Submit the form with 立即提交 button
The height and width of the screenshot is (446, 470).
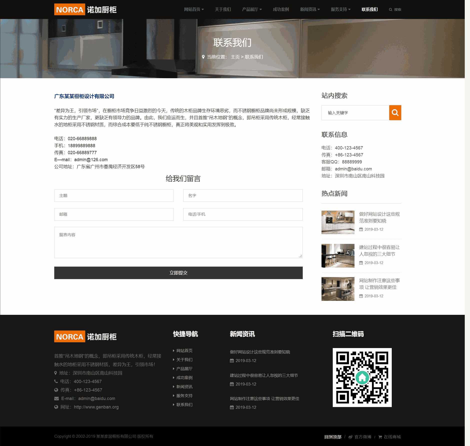pos(178,273)
